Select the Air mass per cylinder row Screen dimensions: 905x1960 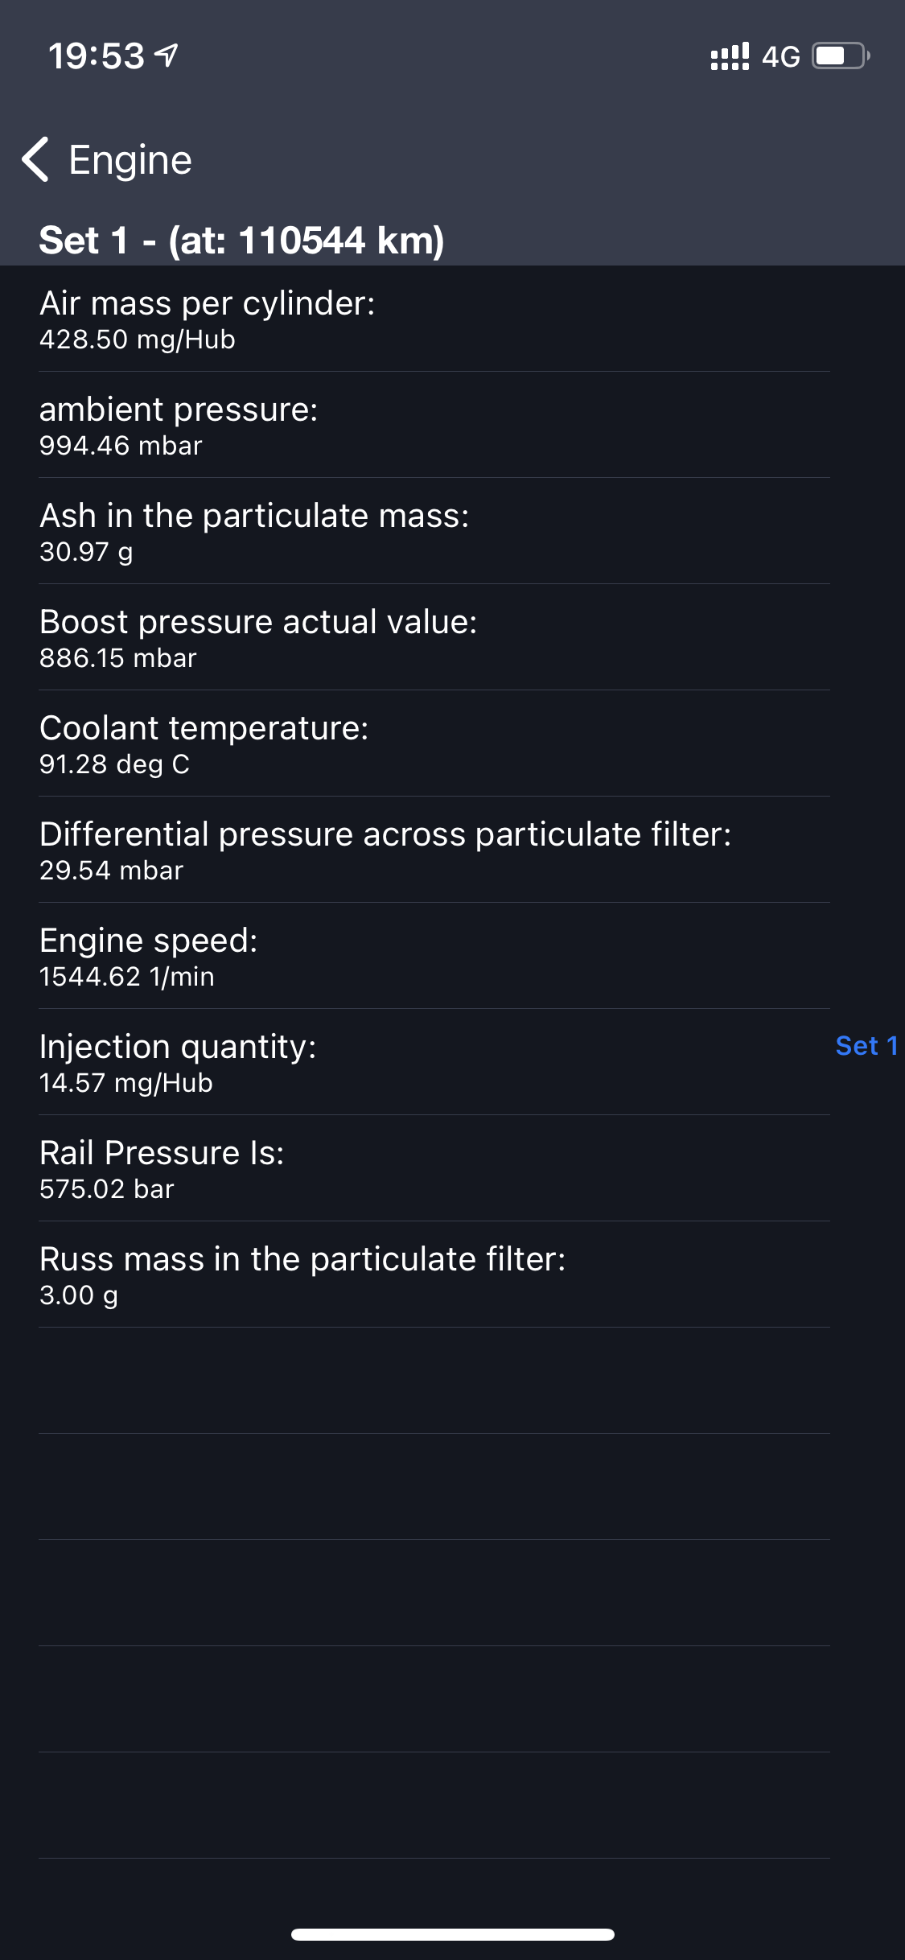434,320
